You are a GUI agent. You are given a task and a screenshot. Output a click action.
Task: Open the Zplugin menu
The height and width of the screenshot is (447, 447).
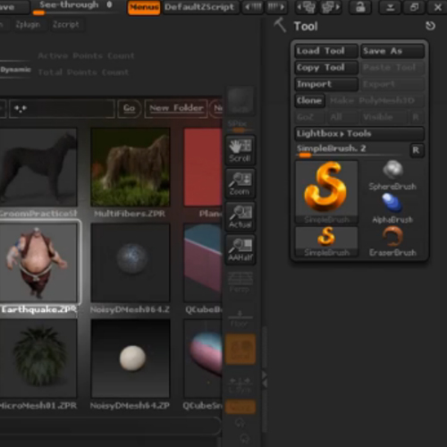28,25
